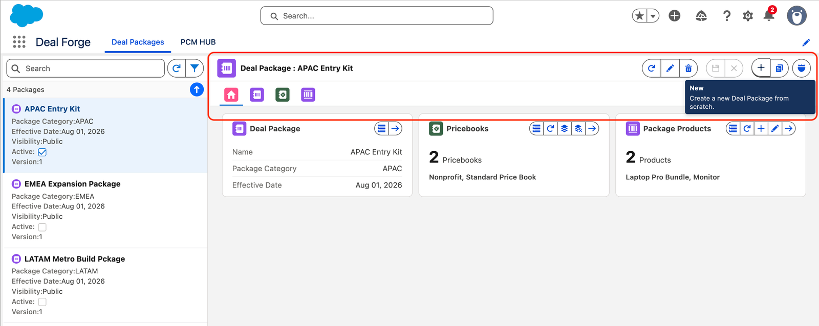
Task: Click the Effective Date value 'Aug 01, 2026'
Action: click(x=379, y=185)
